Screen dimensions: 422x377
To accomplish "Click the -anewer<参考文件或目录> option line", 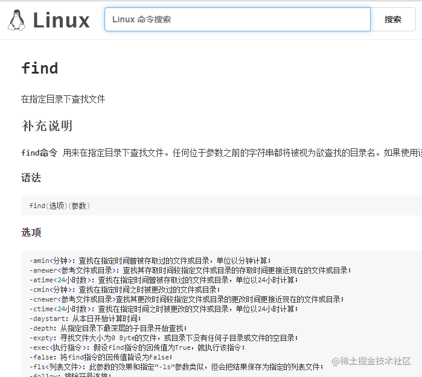I will tap(190, 270).
